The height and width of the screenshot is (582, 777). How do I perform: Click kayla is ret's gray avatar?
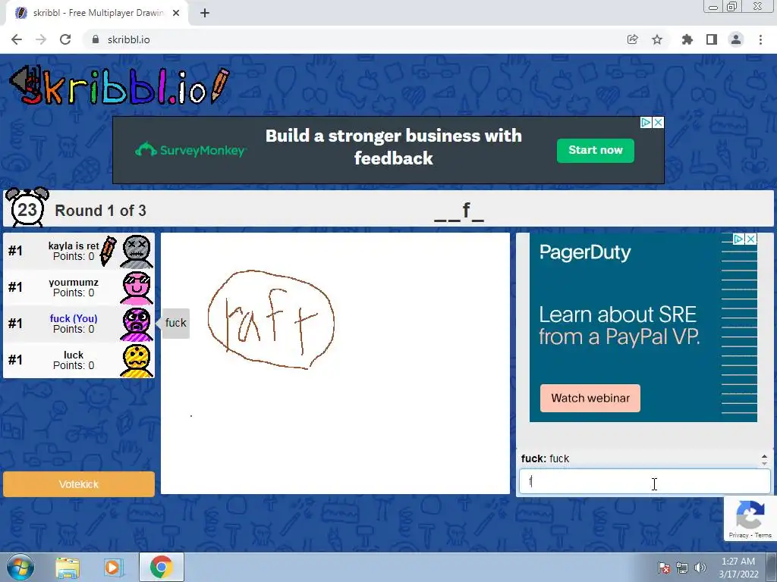point(137,252)
